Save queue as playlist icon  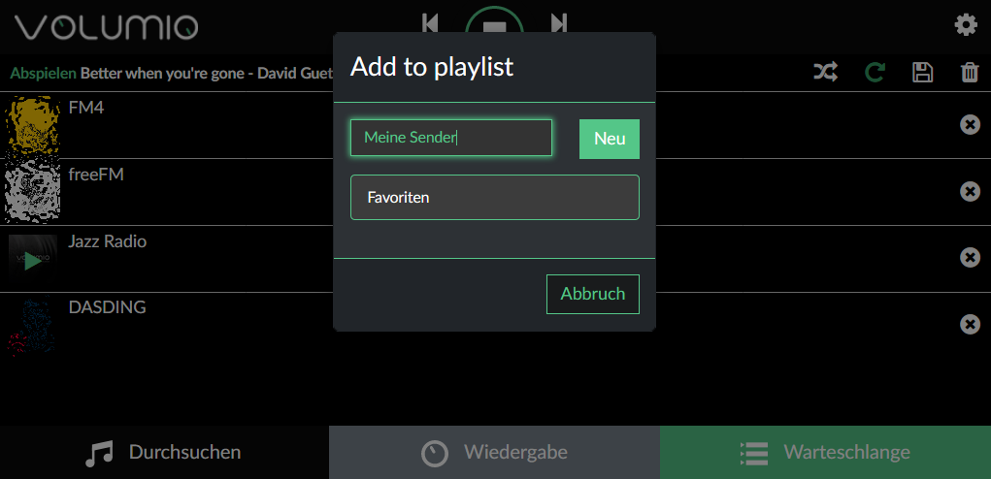click(922, 73)
